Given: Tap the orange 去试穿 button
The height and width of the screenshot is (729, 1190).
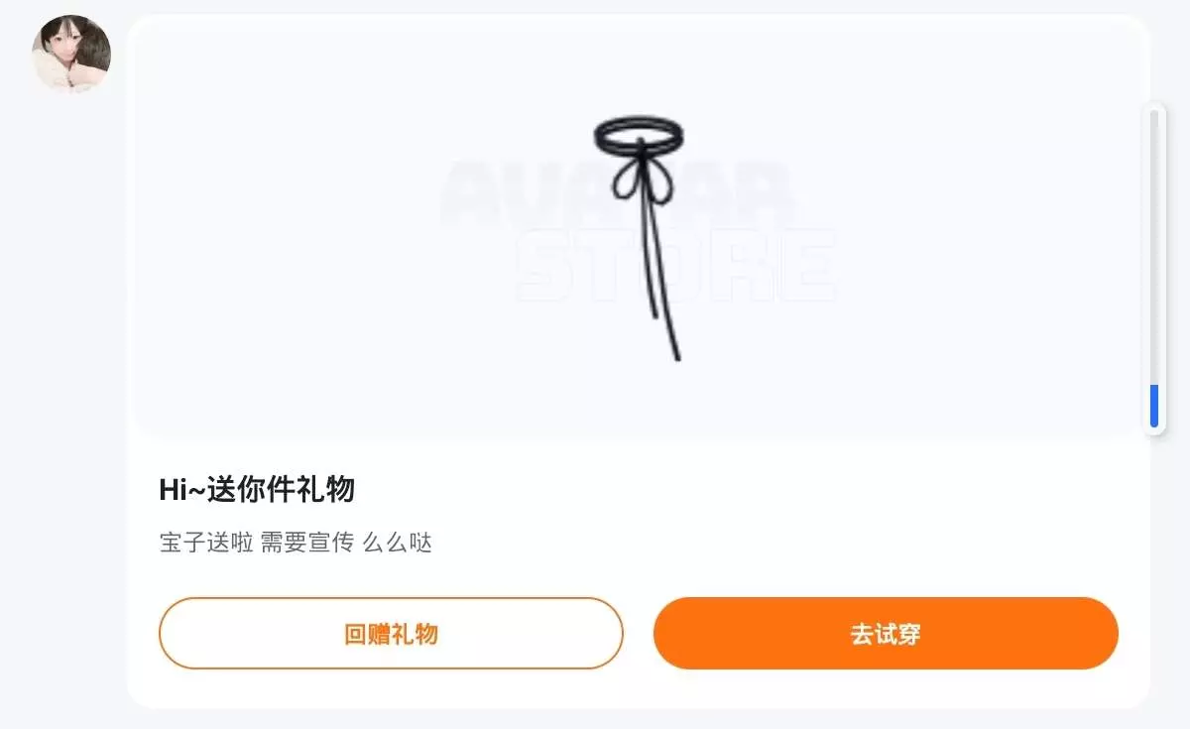Looking at the screenshot, I should pos(886,633).
